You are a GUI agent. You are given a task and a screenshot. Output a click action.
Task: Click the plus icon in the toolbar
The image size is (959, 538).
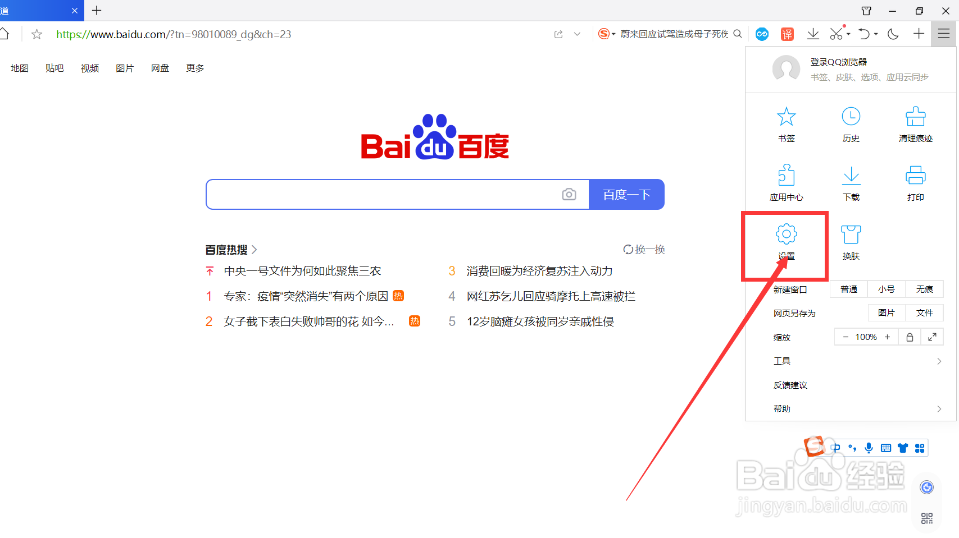click(919, 34)
